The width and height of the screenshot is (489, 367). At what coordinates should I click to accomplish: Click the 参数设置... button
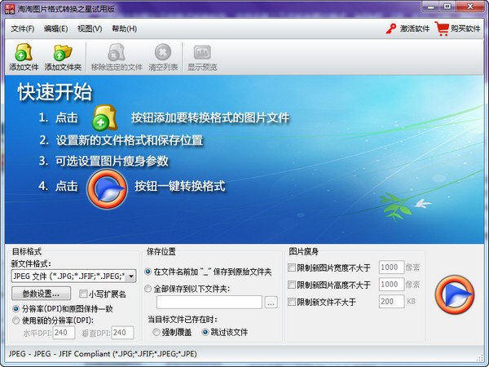41,294
